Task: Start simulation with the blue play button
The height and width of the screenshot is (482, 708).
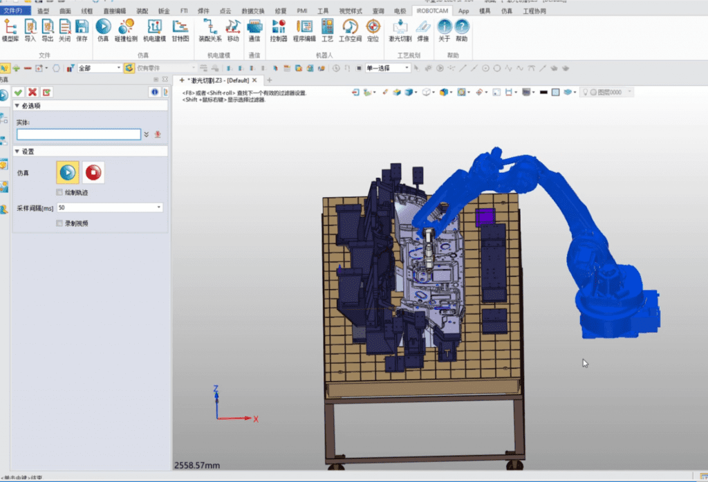Action: (68, 172)
